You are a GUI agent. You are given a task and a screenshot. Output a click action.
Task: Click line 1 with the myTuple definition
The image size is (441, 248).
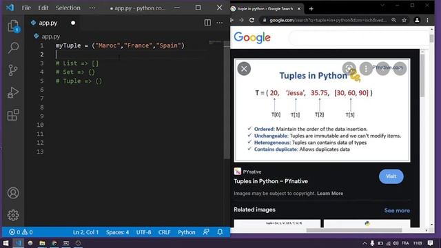120,45
